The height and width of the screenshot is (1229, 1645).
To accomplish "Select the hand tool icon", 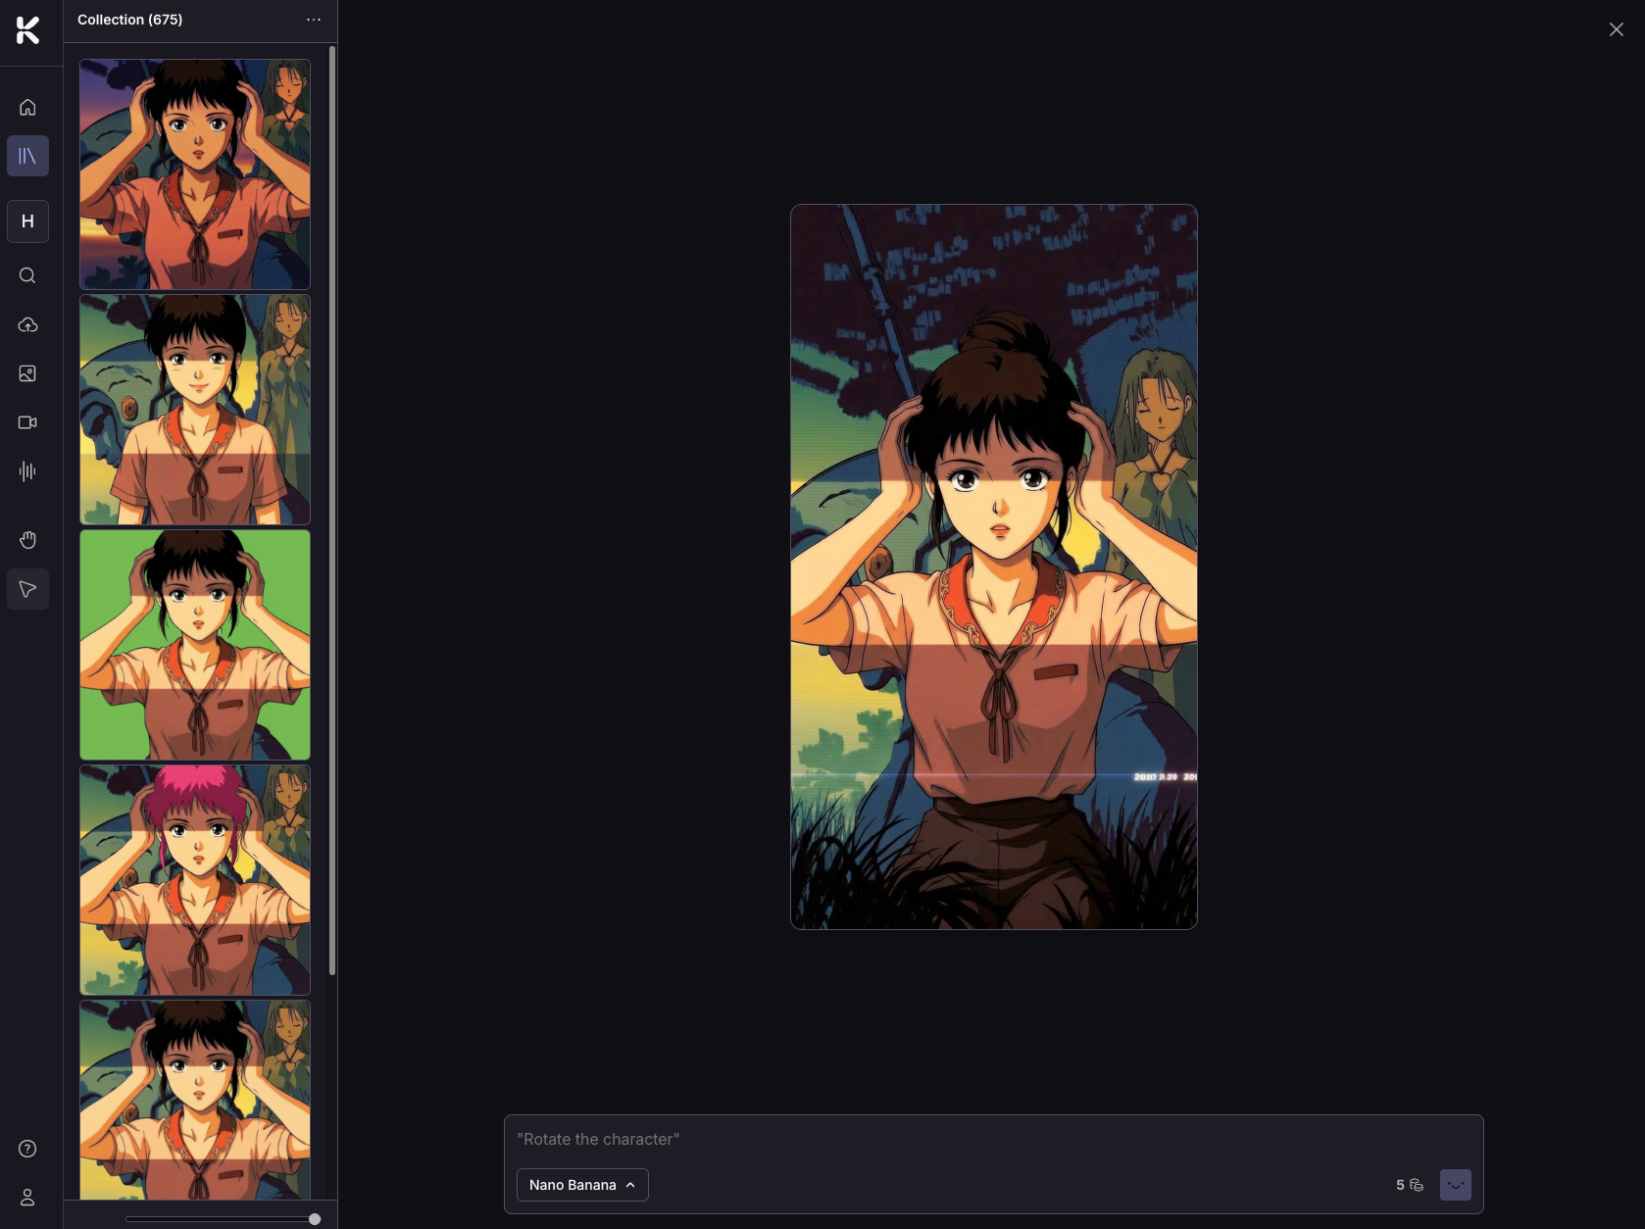I will click(27, 540).
